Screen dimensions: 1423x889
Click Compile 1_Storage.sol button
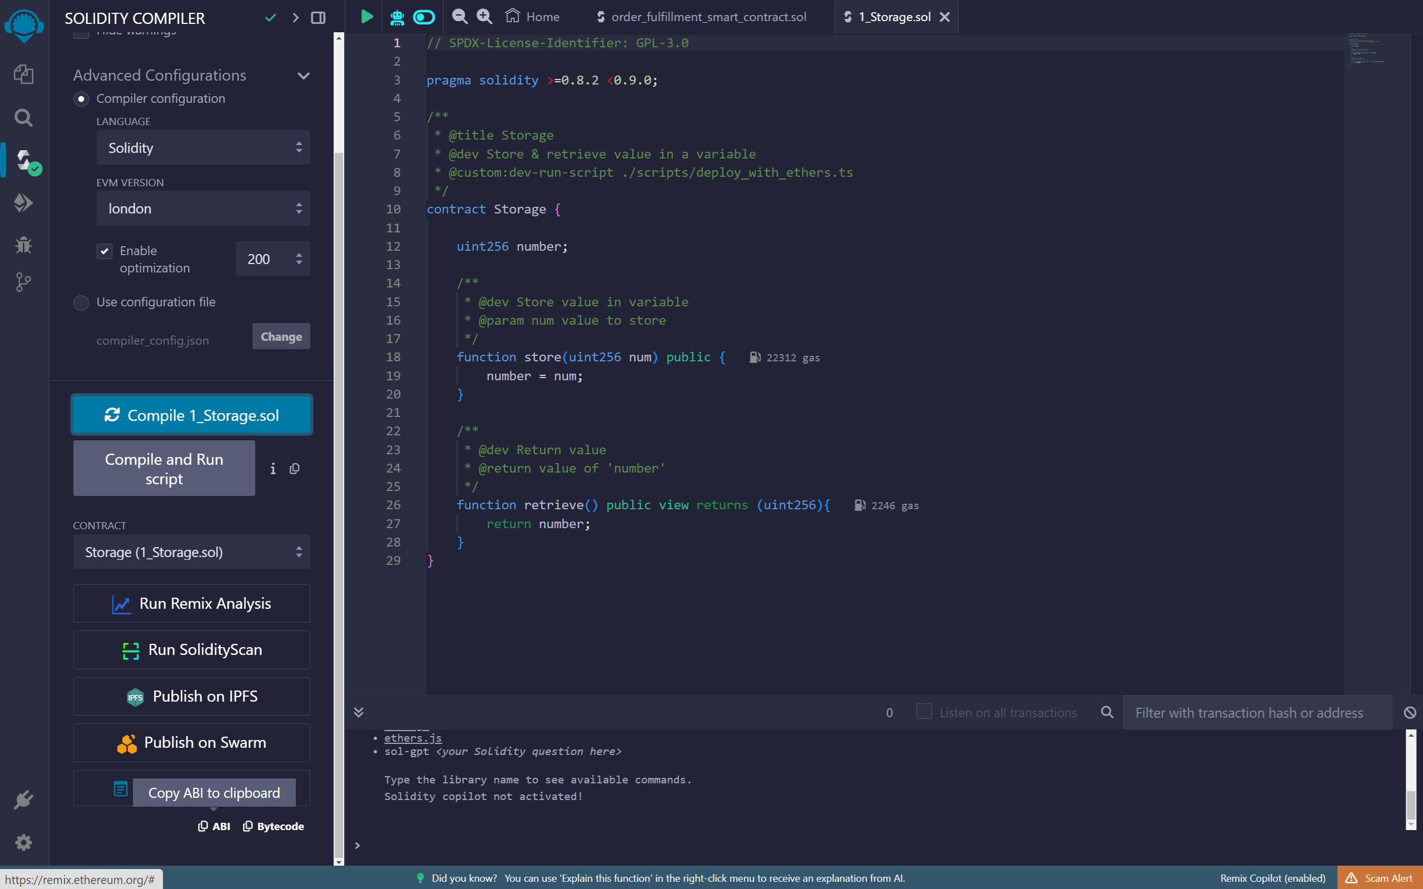click(x=192, y=415)
